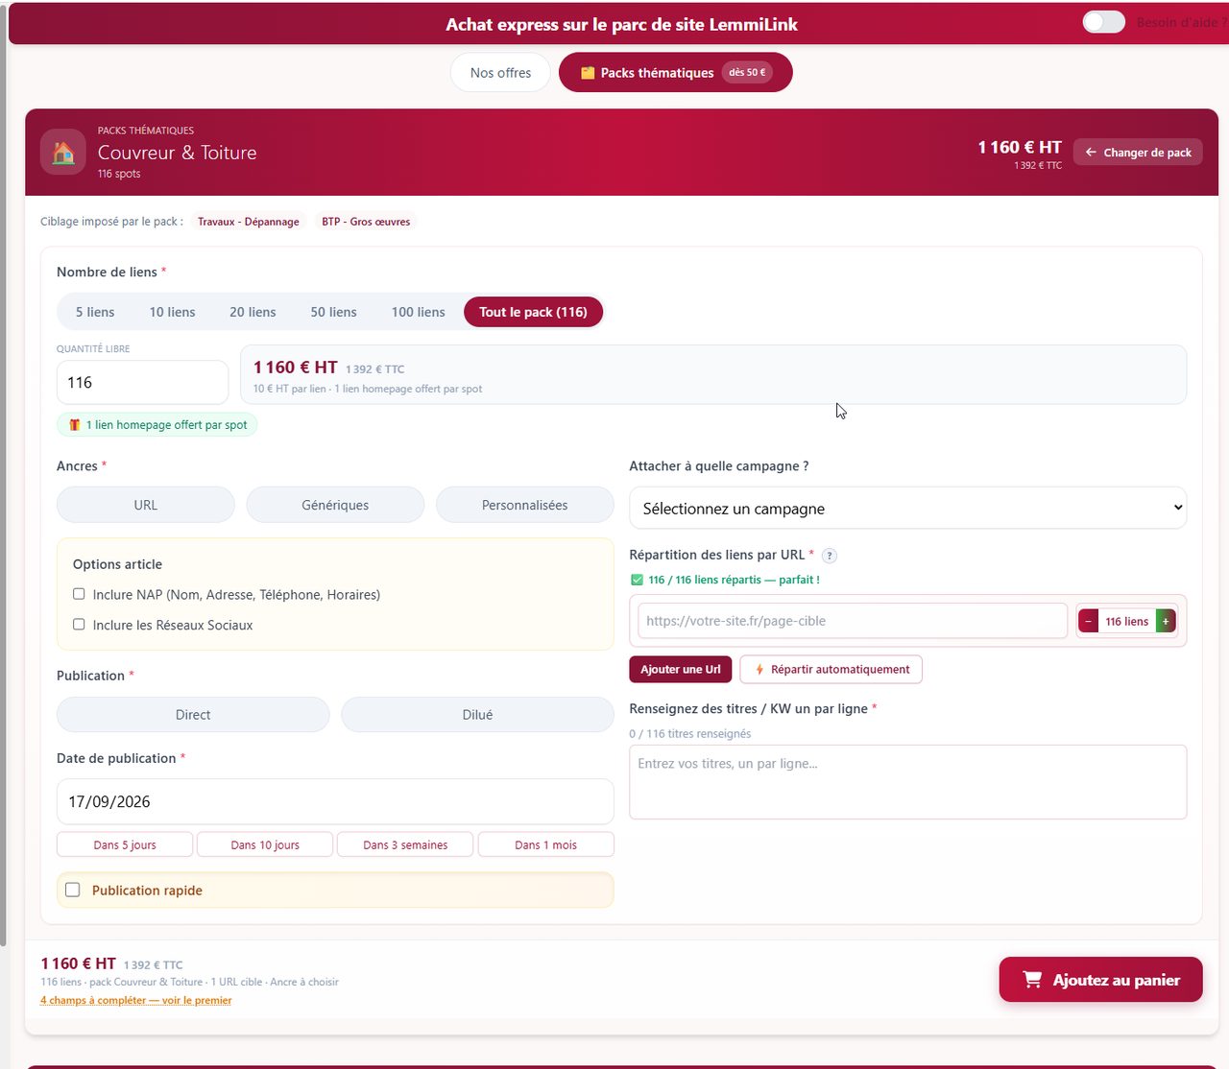Check Inclure NAP option
Screen dimensions: 1229x1069
(79, 594)
